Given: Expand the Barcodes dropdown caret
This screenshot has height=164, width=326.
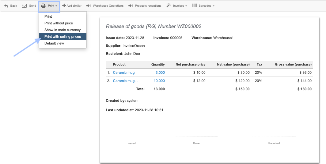Looking at the screenshot, I should coord(213,6).
